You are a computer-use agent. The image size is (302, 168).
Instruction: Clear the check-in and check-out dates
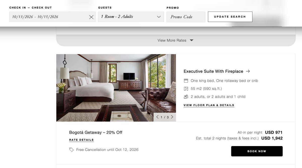91,17
